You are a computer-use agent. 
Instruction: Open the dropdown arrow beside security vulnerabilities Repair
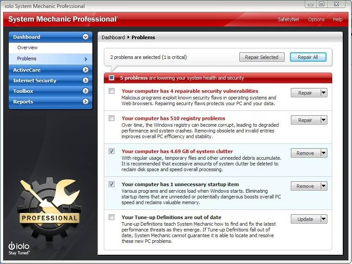323,93
